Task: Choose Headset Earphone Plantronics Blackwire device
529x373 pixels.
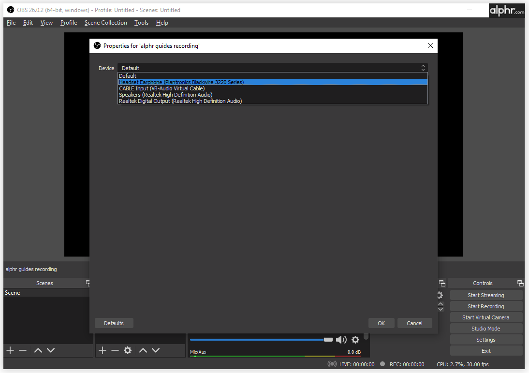Action: pos(273,82)
